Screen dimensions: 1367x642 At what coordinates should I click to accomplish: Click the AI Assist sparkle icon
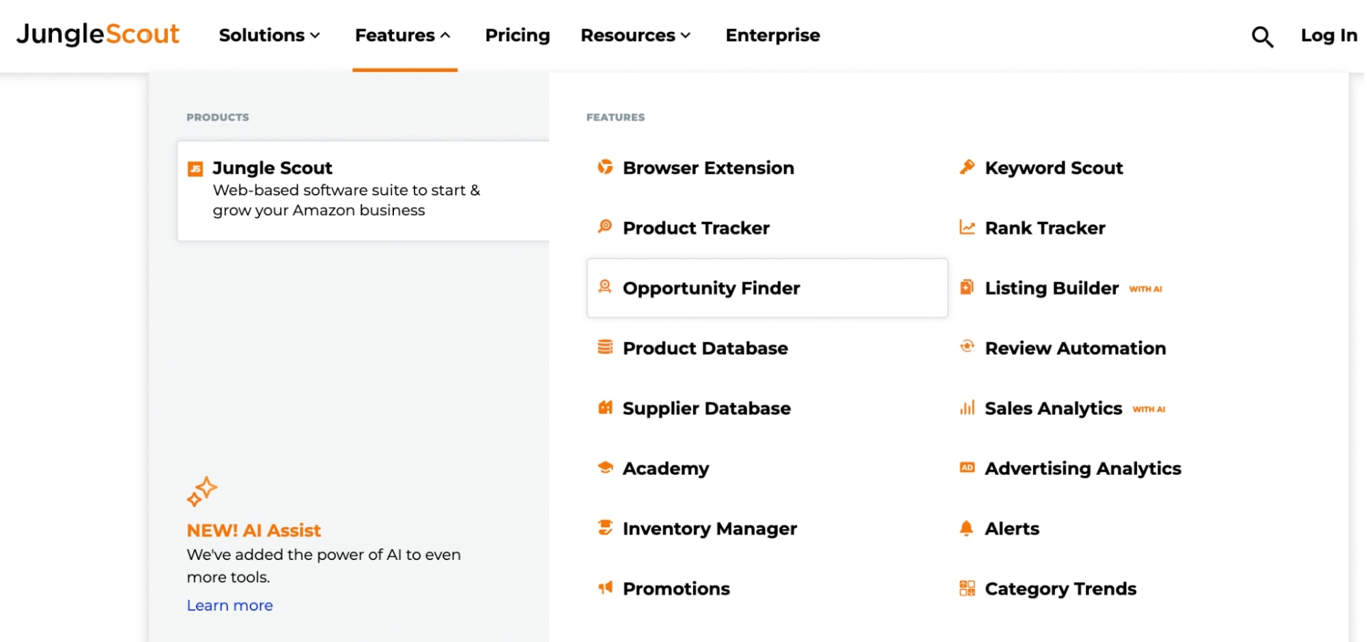[201, 492]
